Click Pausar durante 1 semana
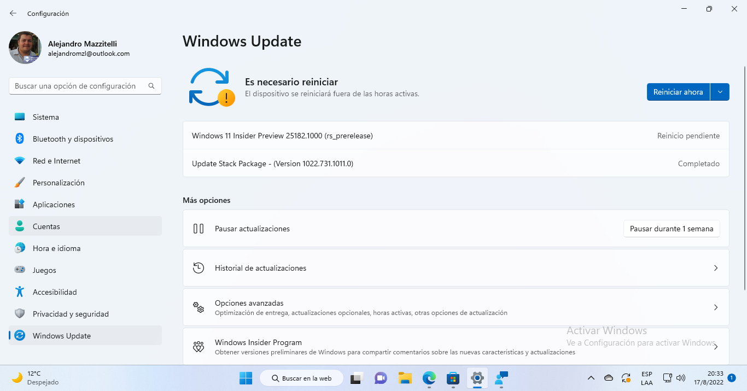The height and width of the screenshot is (391, 747). (x=671, y=229)
